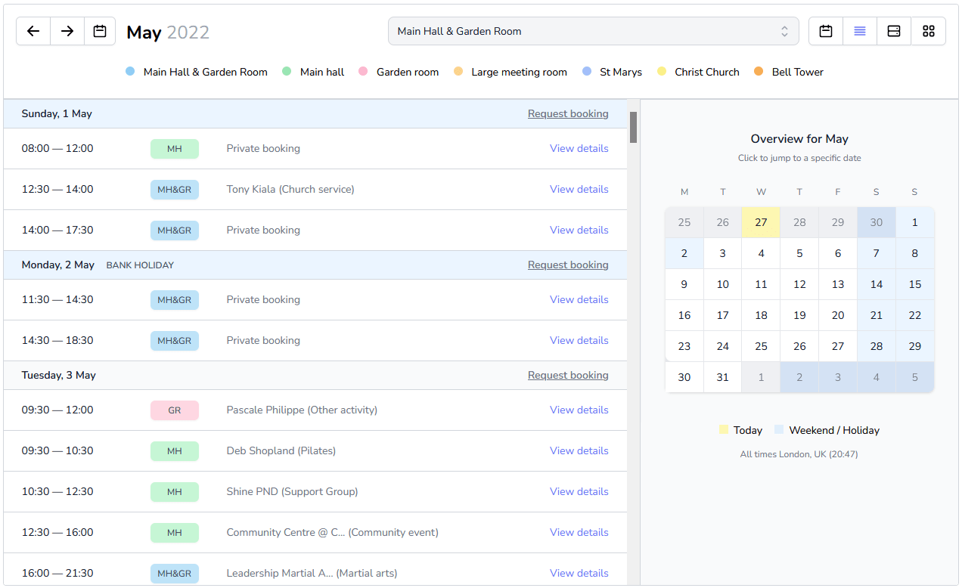Click the MH&GR tag on Tony Kiala booking
Image resolution: width=962 pixels, height=588 pixels.
(174, 189)
